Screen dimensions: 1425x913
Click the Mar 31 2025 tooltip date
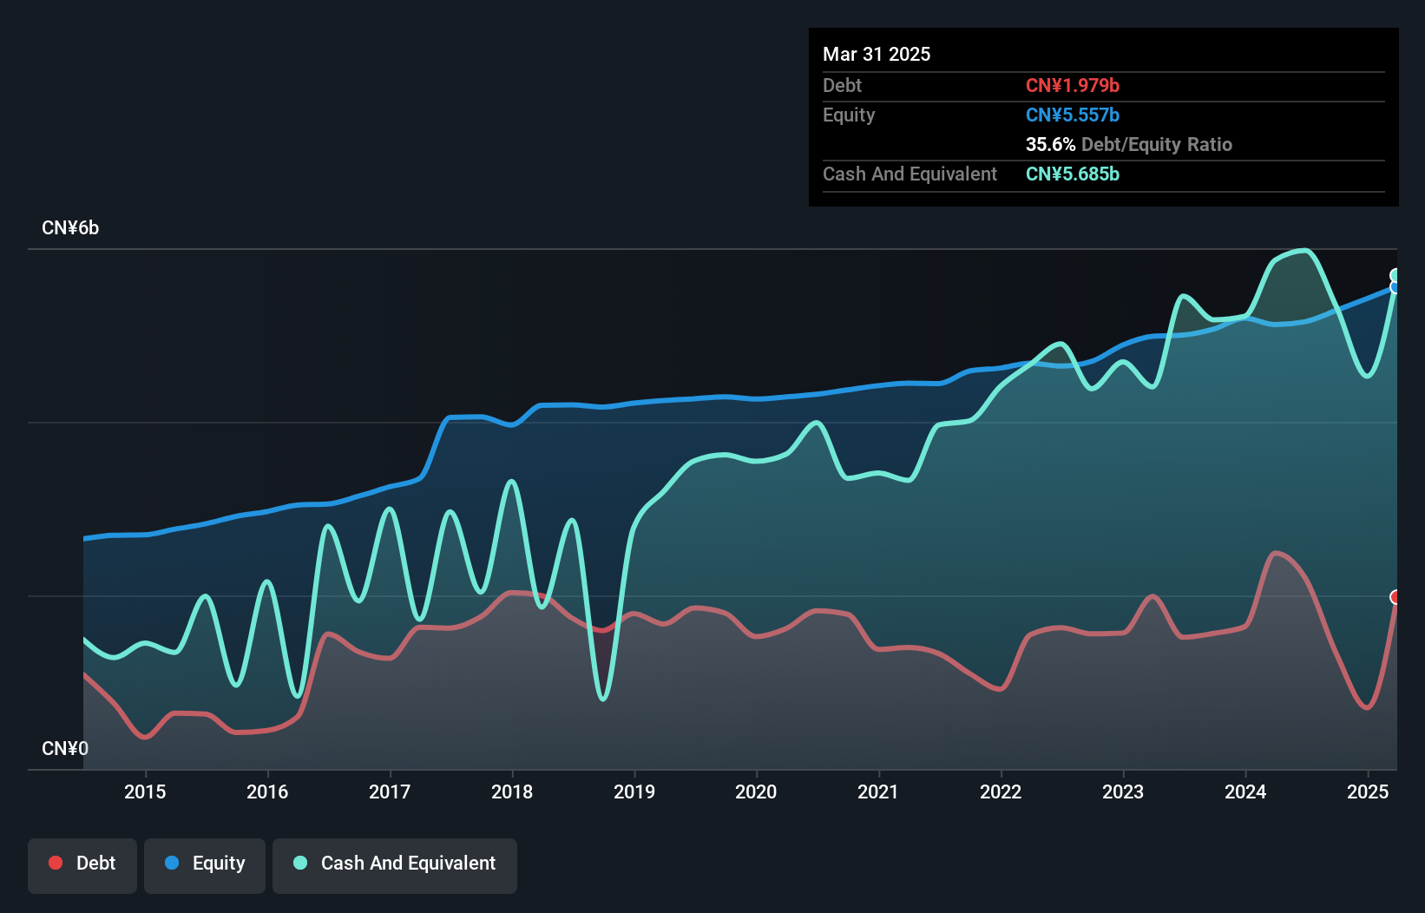(877, 55)
